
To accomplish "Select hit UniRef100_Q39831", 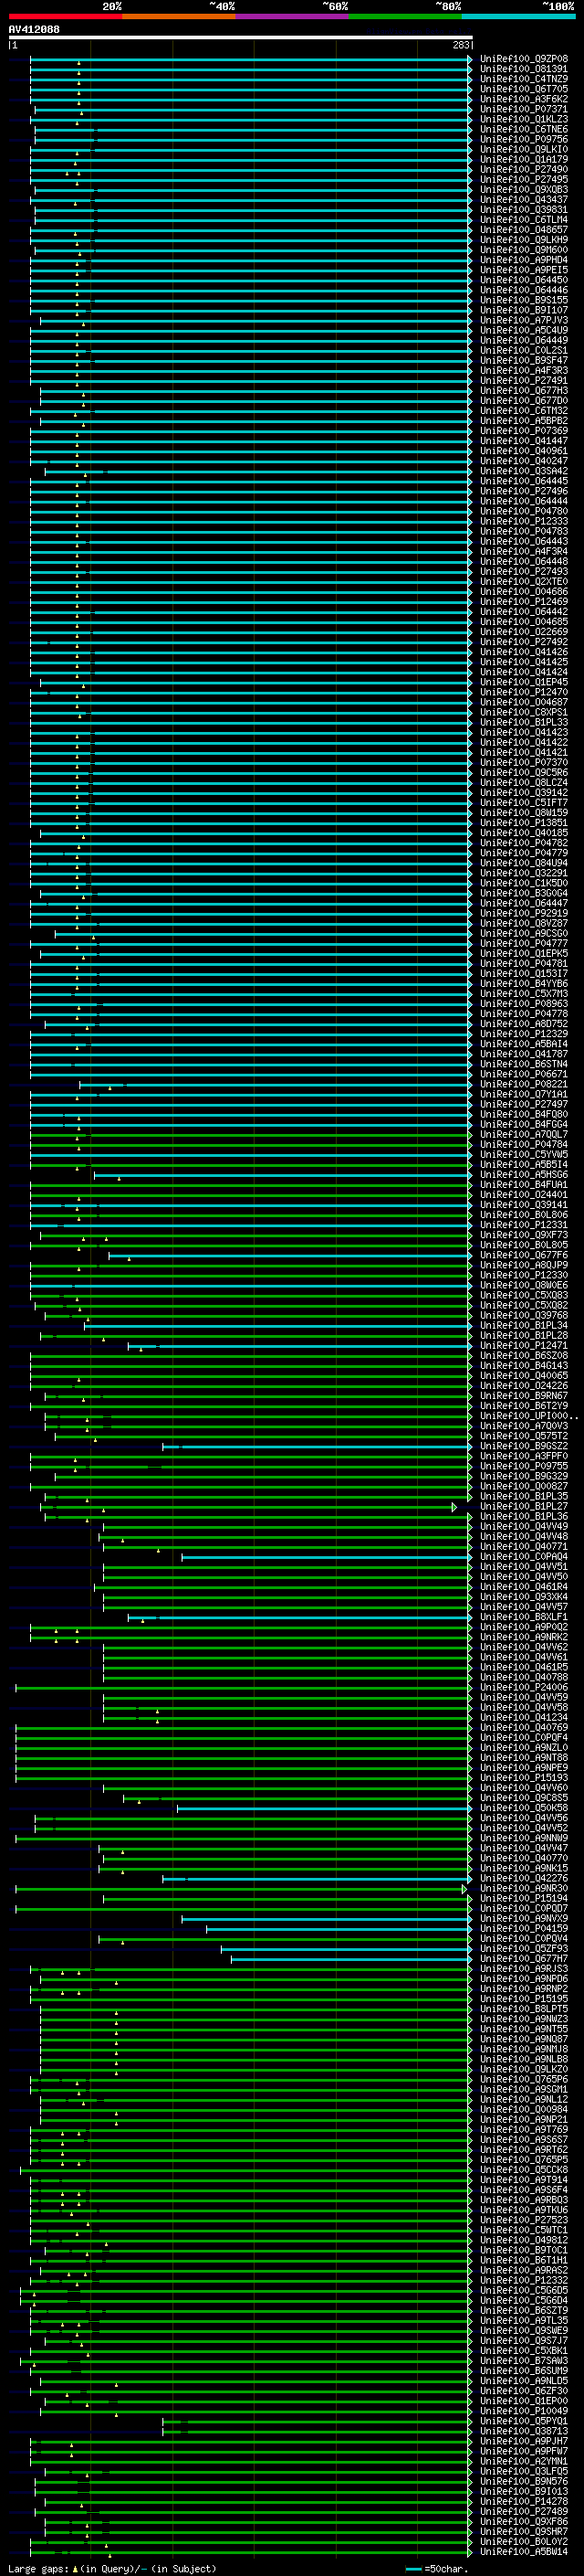I will tap(524, 210).
